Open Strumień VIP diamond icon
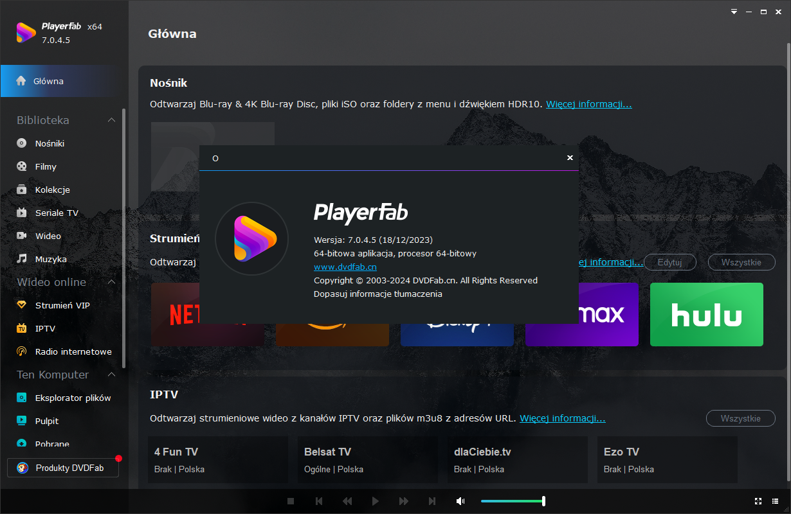This screenshot has height=514, width=791. click(x=22, y=305)
